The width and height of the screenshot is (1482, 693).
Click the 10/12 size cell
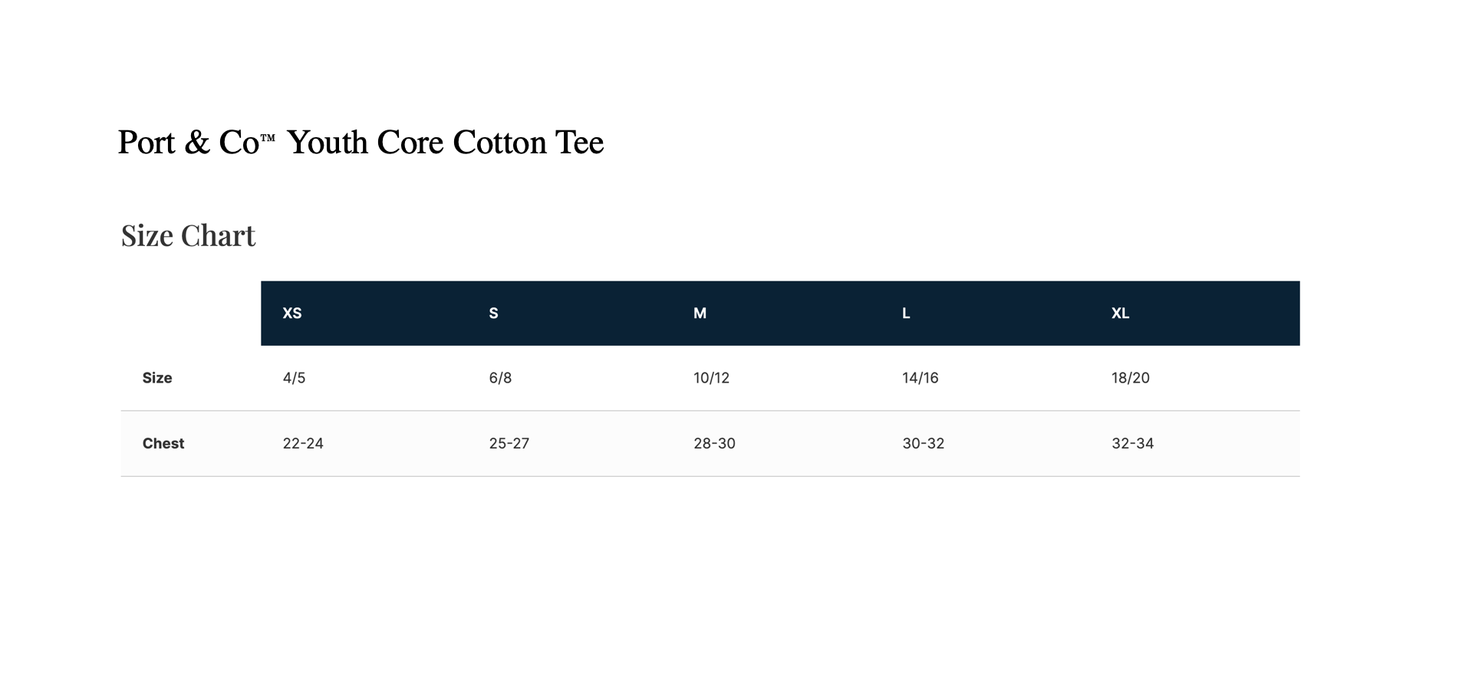click(x=712, y=378)
